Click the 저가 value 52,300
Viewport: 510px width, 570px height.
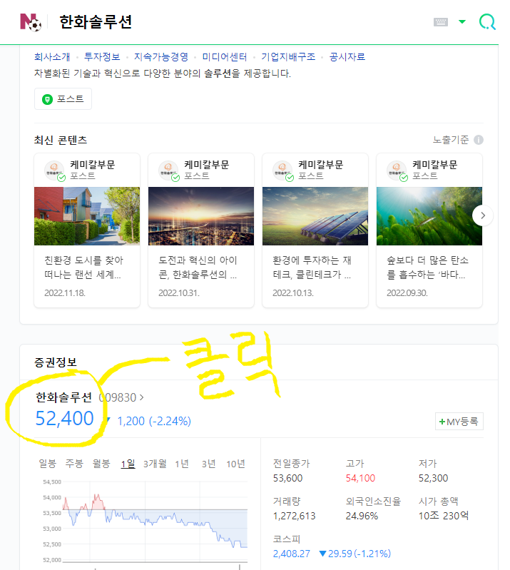point(433,478)
